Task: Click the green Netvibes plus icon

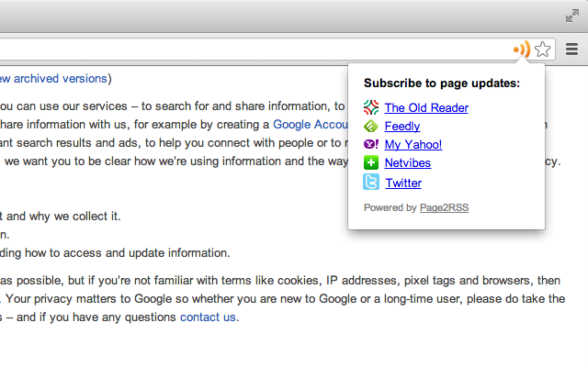Action: click(371, 162)
